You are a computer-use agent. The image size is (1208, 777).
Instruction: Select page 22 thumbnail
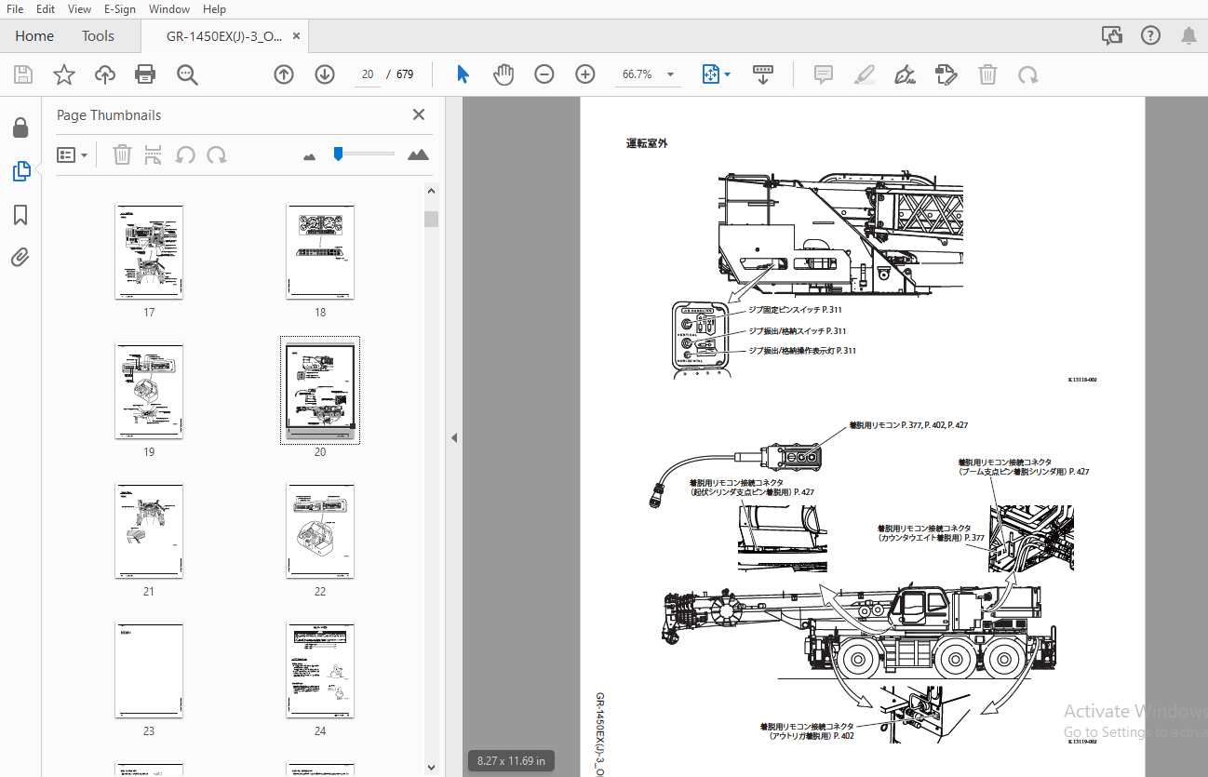(x=320, y=530)
